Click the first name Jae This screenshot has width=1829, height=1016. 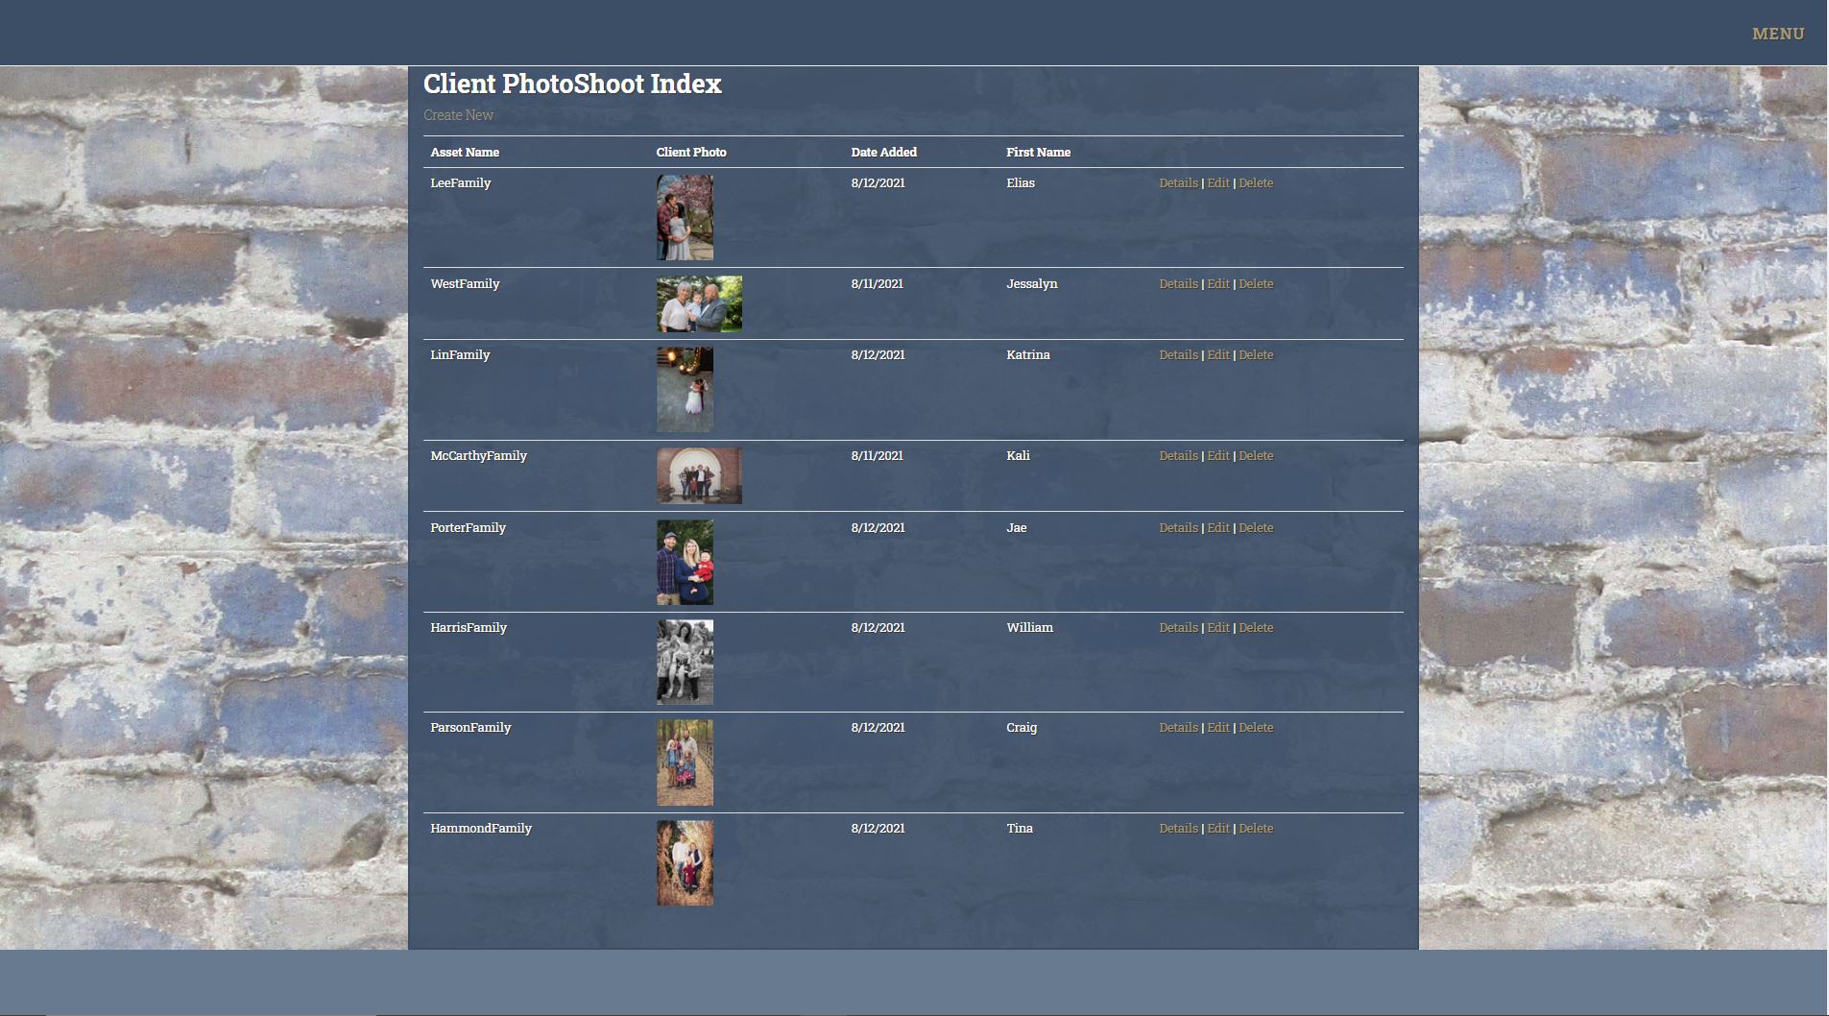tap(1017, 527)
